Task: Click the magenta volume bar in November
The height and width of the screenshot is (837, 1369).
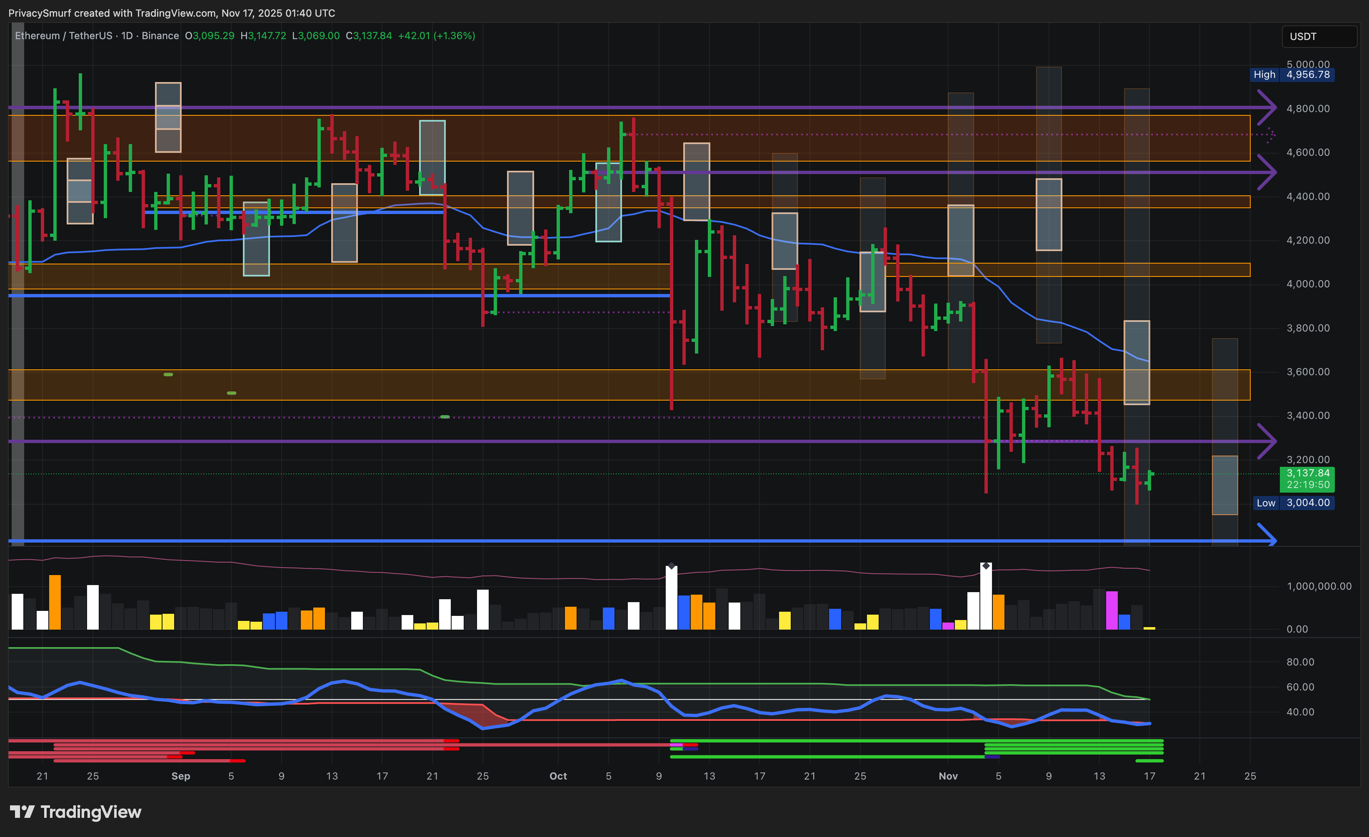Action: point(1112,610)
